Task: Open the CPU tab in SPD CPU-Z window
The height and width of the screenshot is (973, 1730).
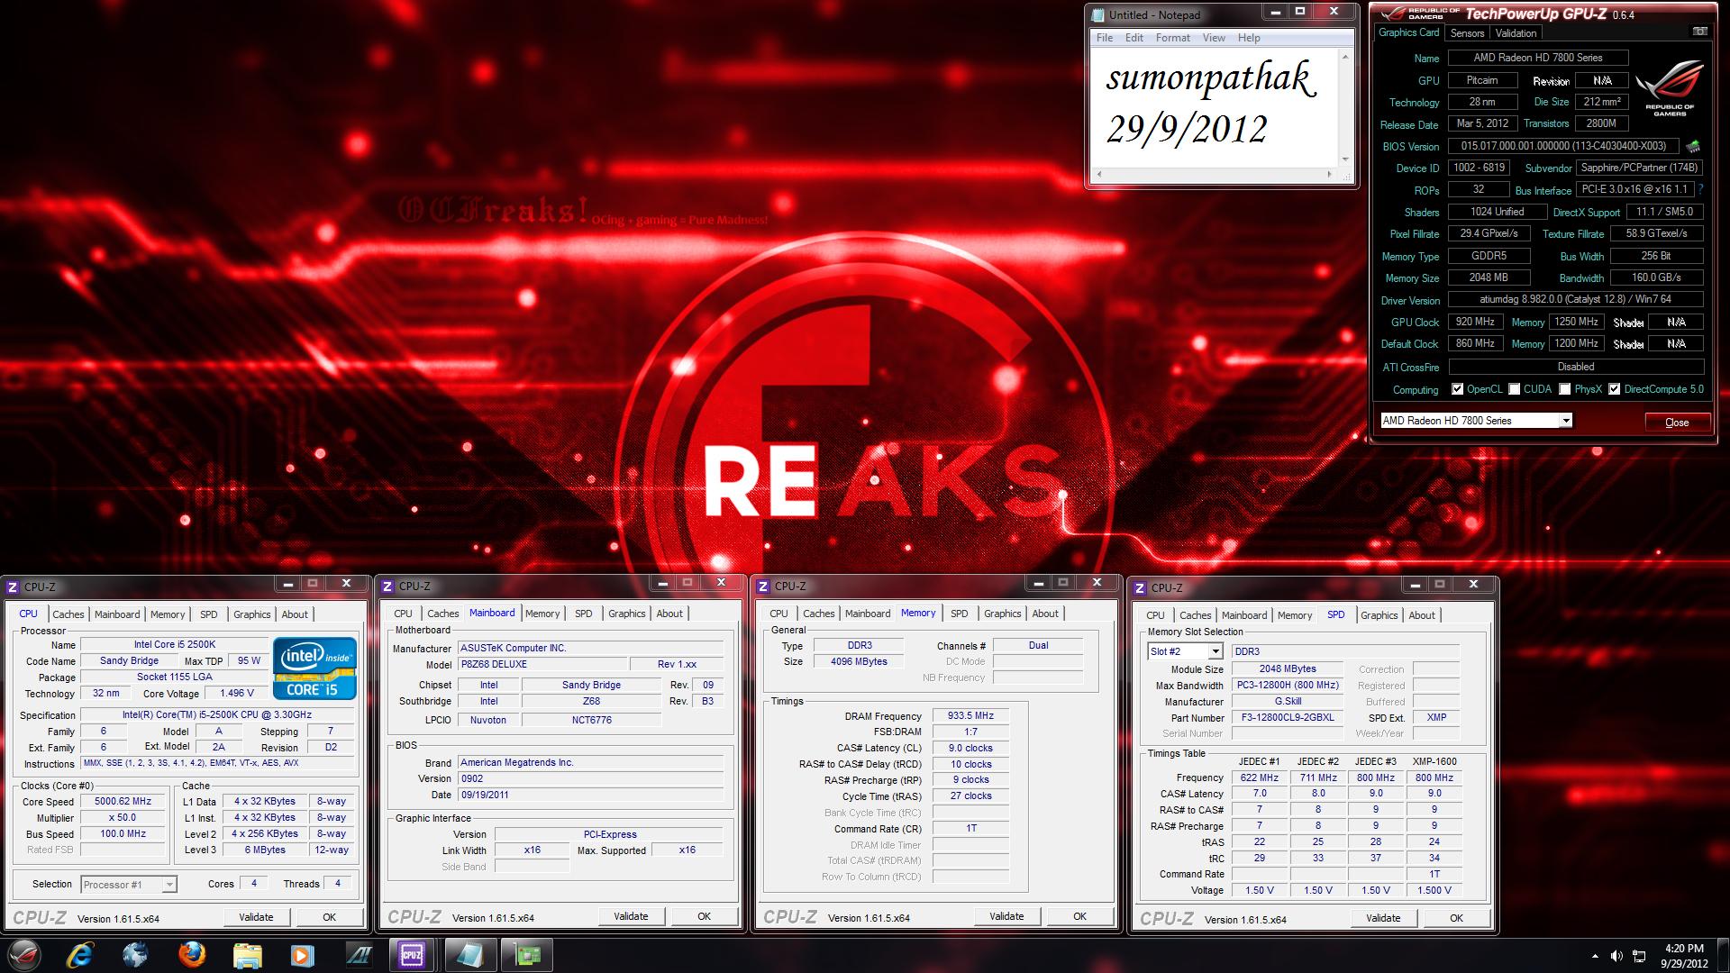Action: click(1155, 615)
